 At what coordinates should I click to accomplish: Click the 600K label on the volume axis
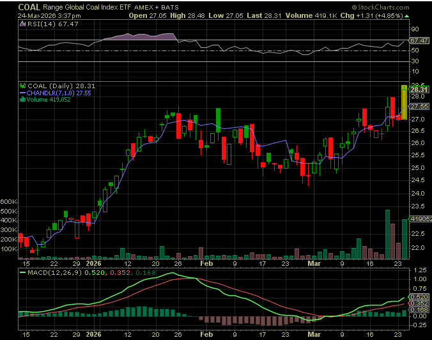tap(8, 202)
